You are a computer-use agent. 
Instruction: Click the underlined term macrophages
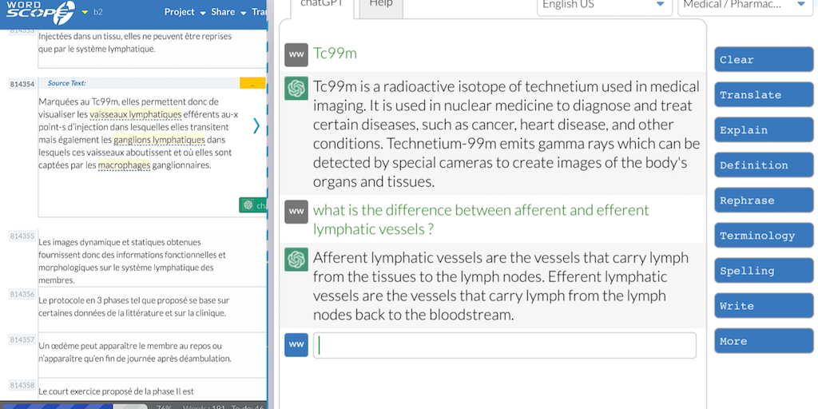124,165
